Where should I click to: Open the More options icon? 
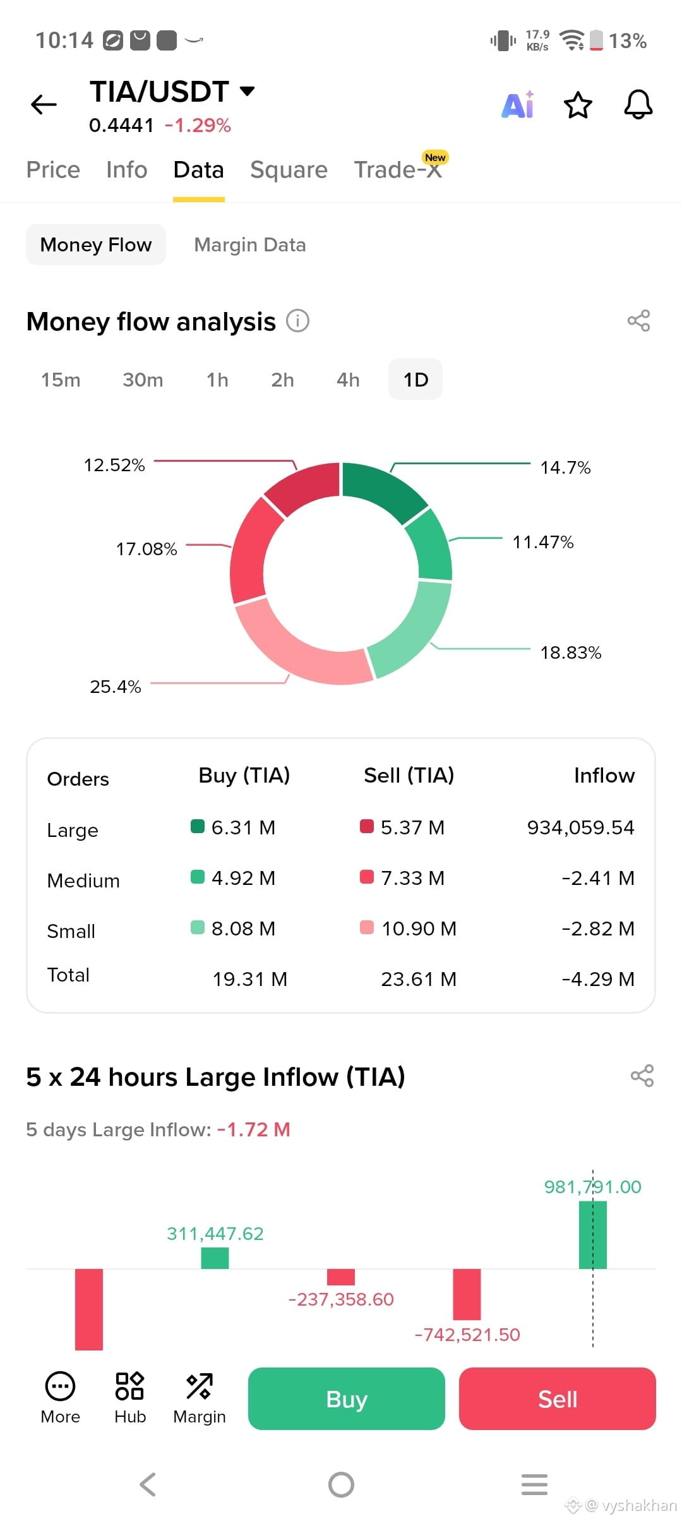point(60,1398)
